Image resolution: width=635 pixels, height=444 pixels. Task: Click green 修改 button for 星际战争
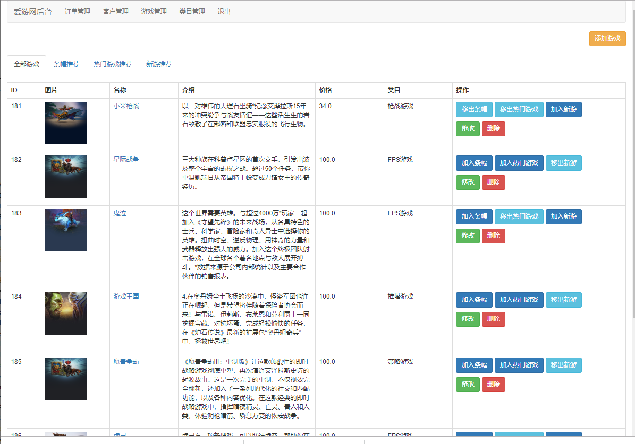pyautogui.click(x=467, y=182)
